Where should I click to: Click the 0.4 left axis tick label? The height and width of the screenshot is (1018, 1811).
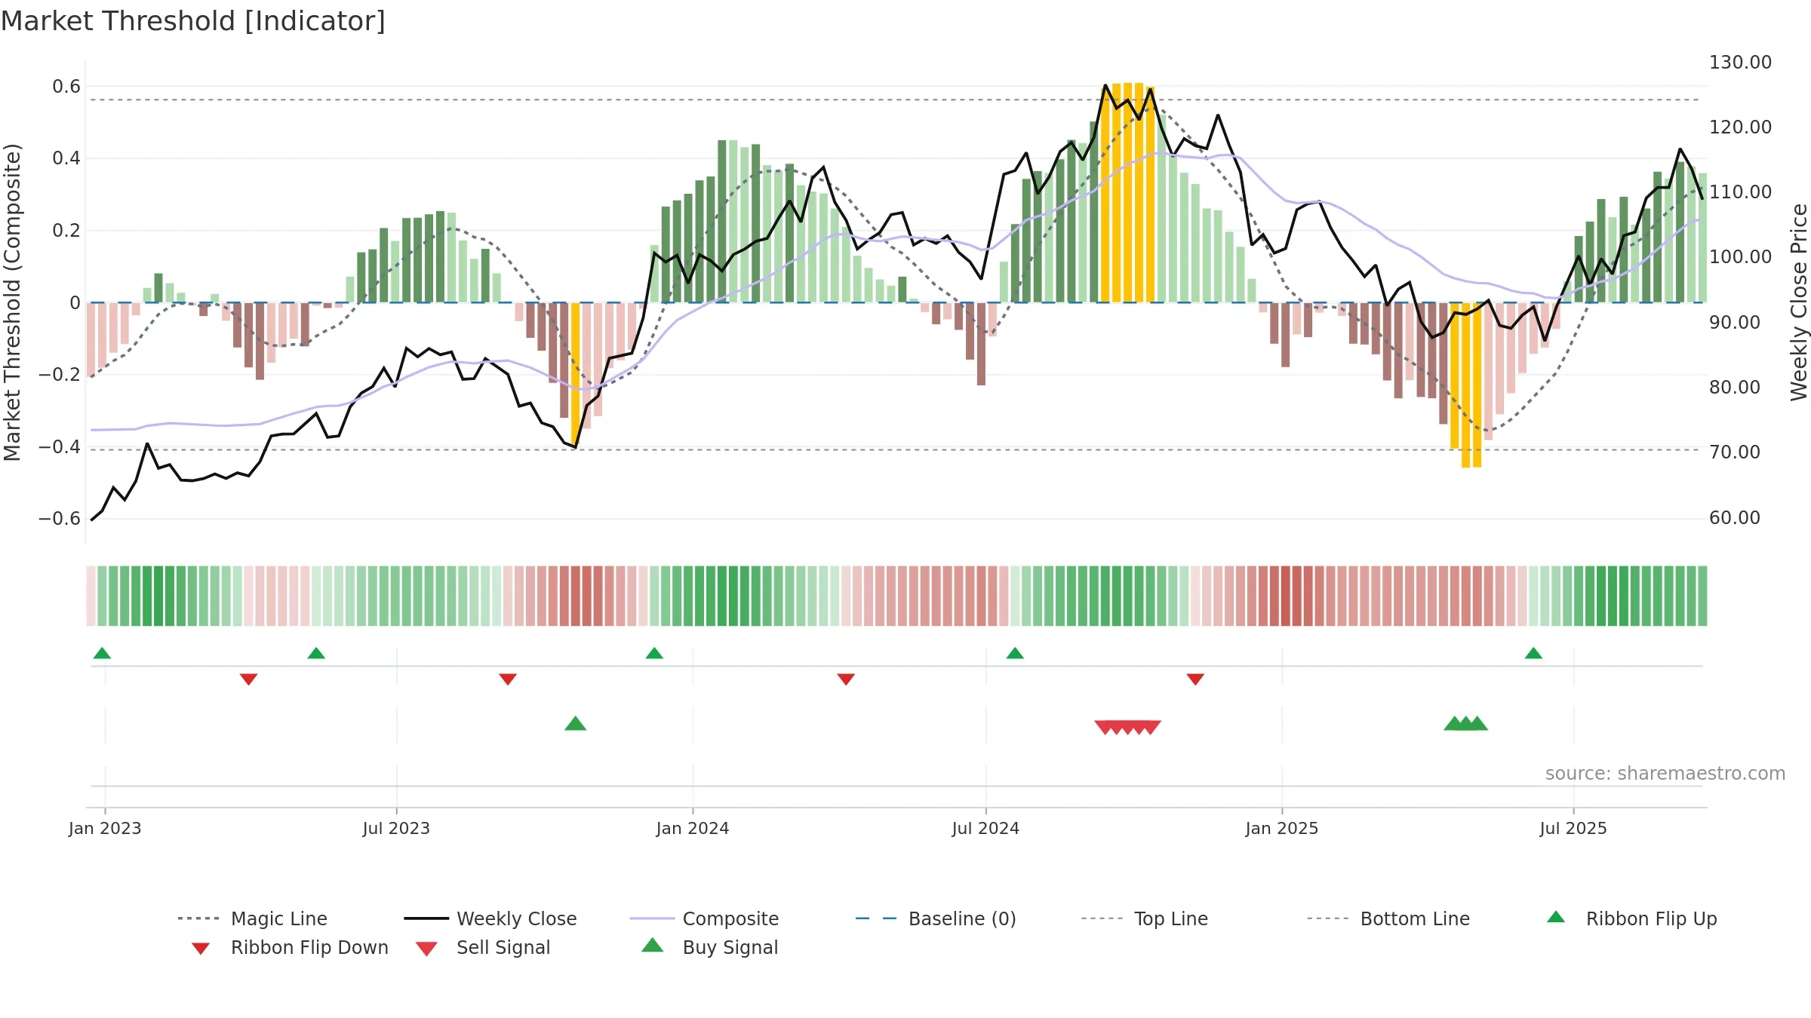(x=66, y=158)
